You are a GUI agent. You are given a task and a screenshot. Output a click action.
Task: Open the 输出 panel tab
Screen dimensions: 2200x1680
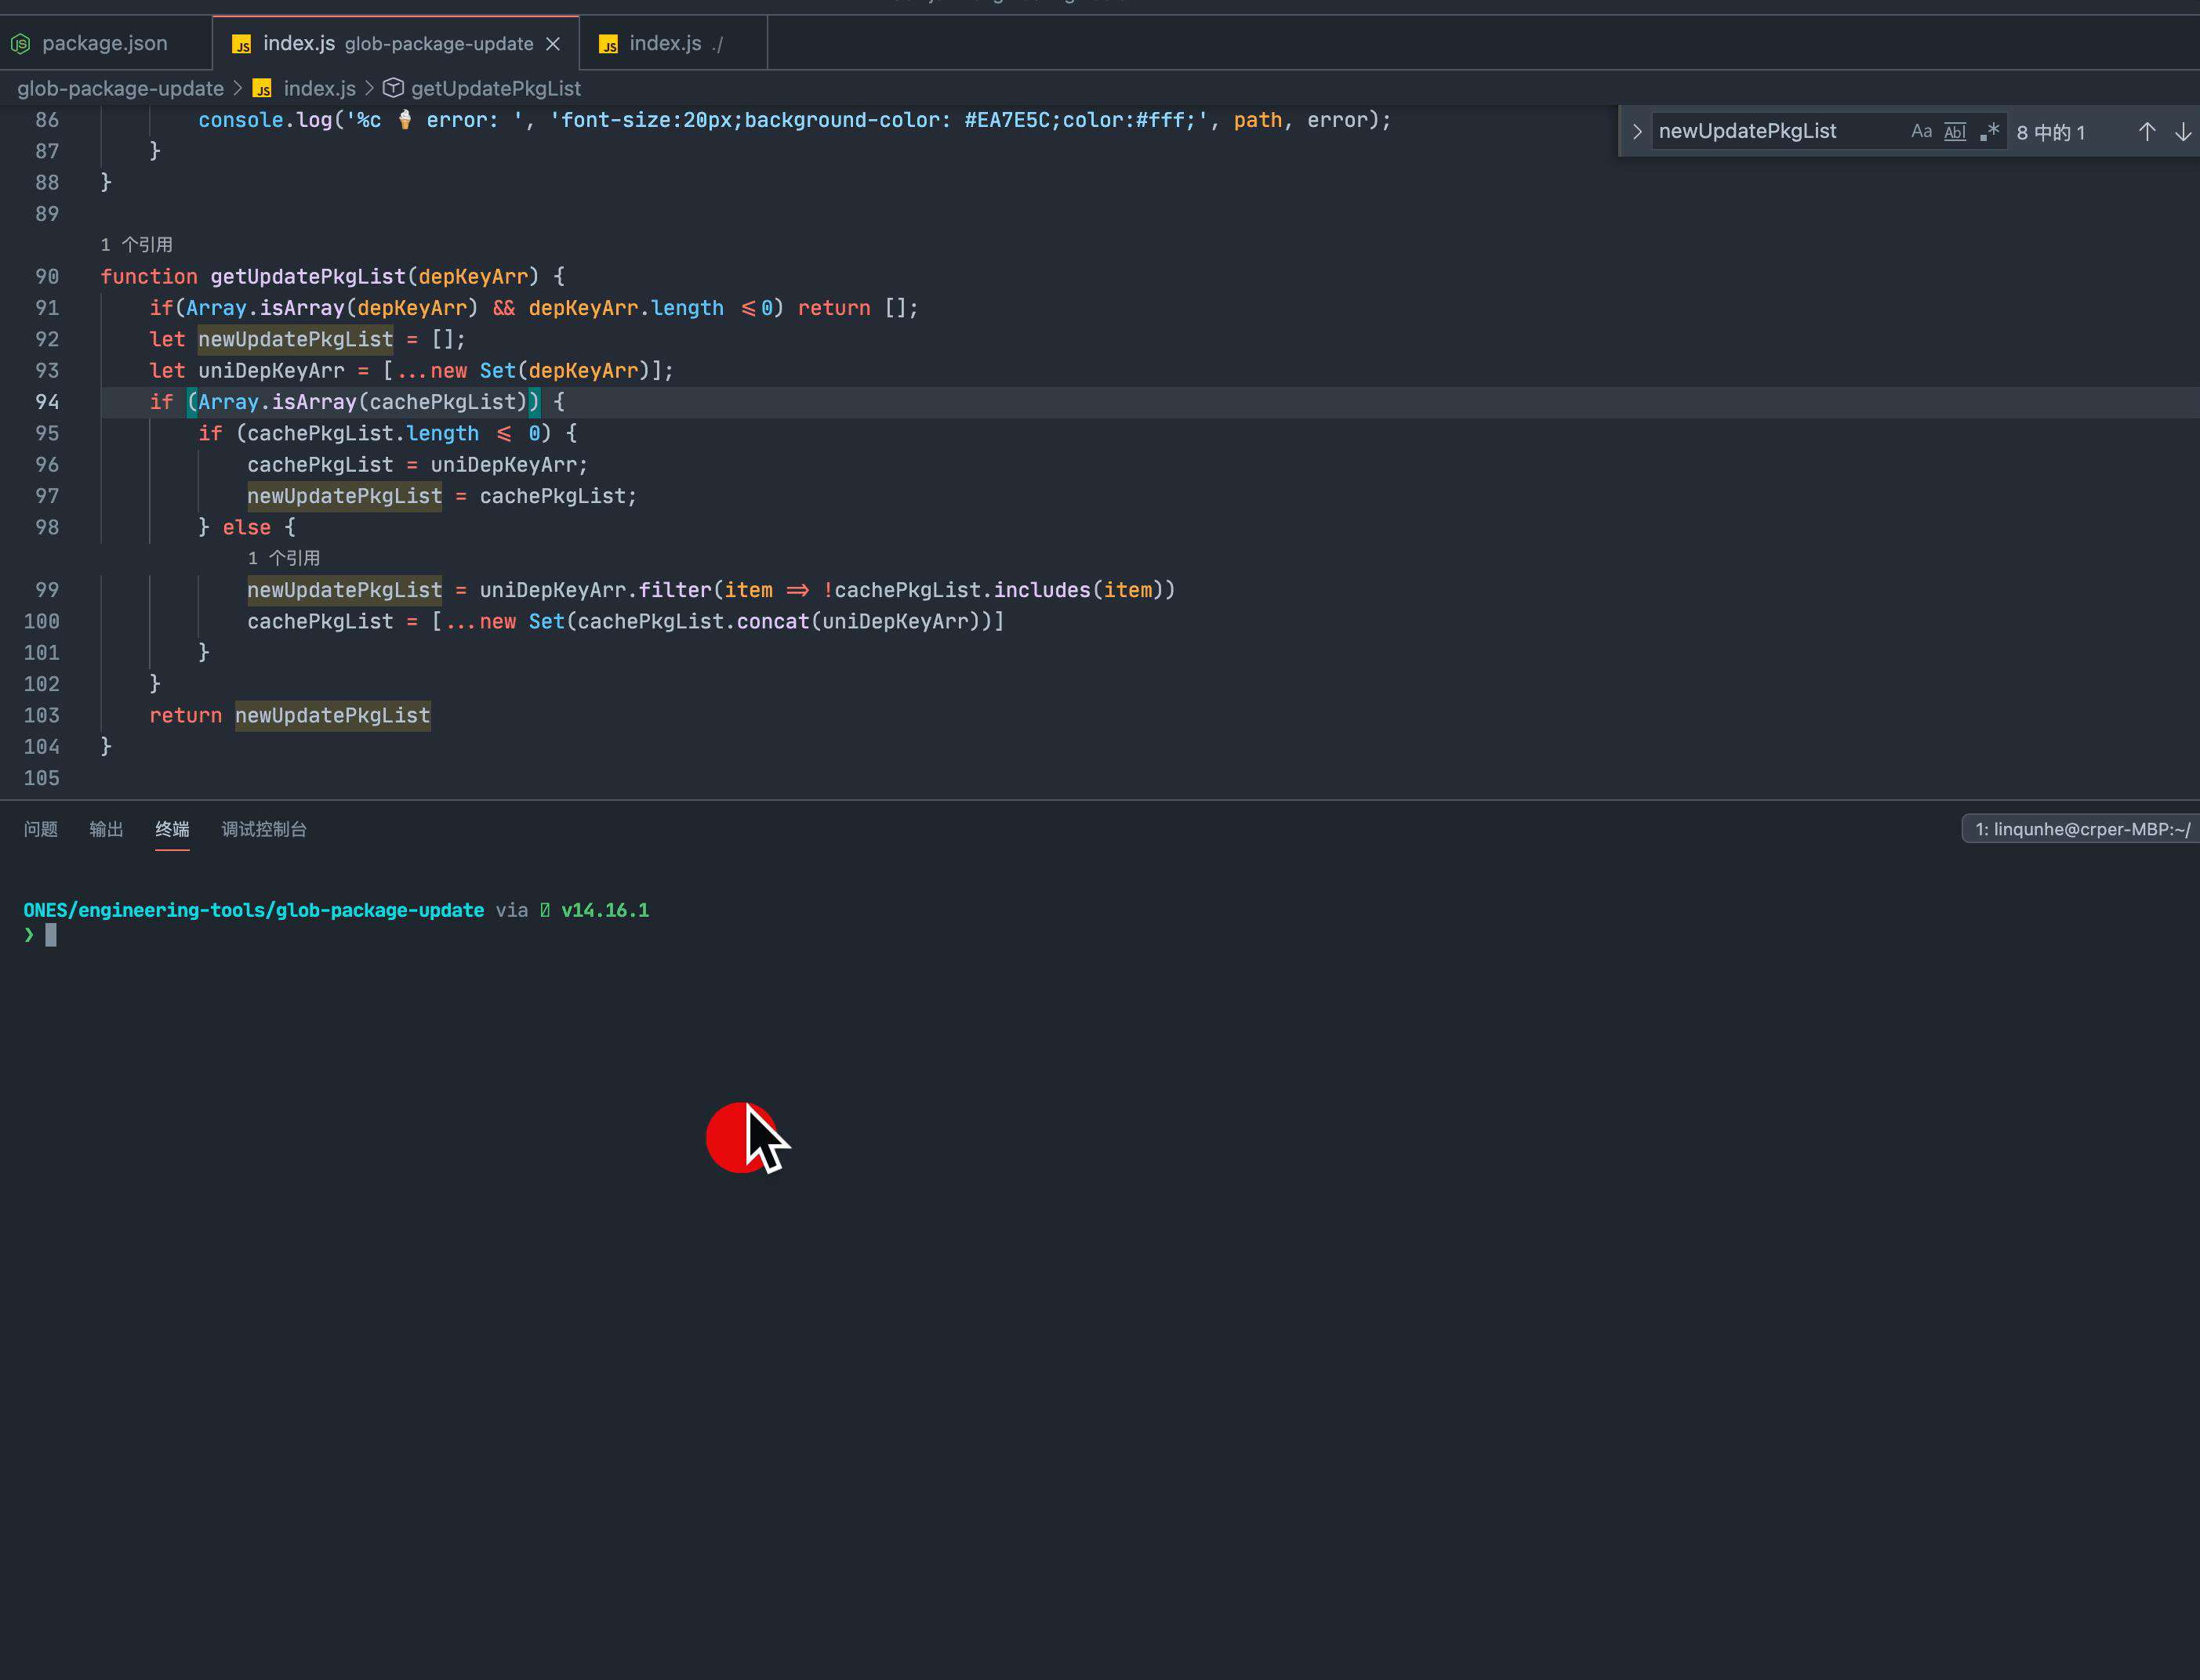point(106,829)
